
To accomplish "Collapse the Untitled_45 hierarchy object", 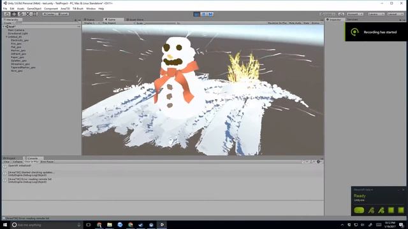I will [x=6, y=37].
